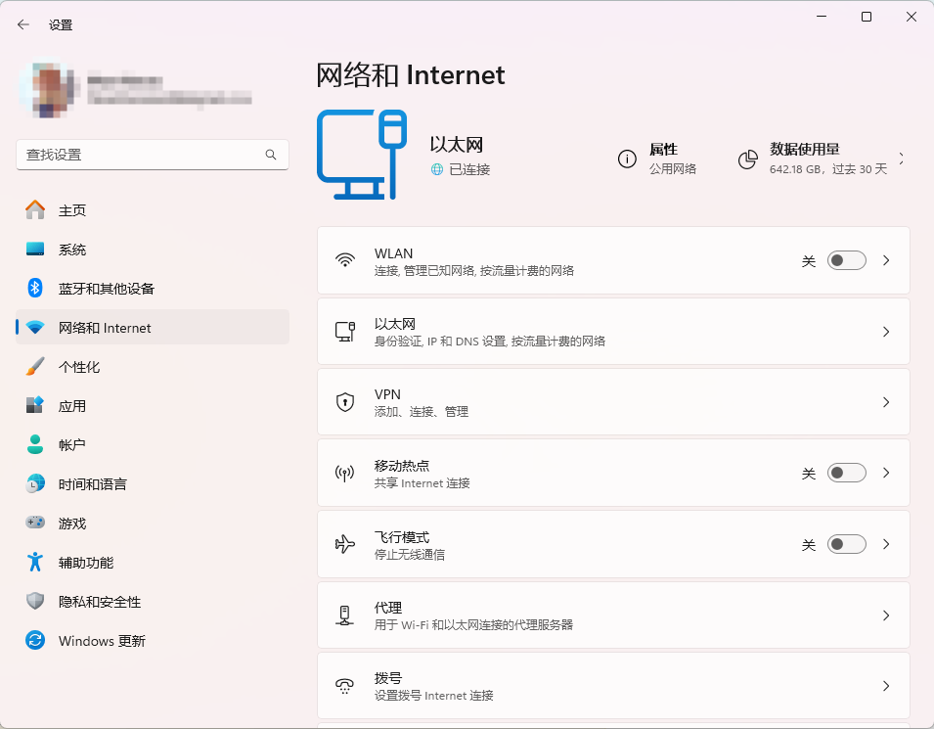Click the large Ethernet computer icon
934x729 pixels.
[362, 155]
